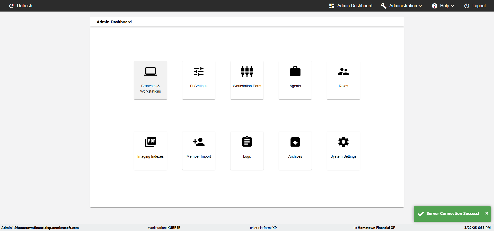The height and width of the screenshot is (231, 494).
Task: Open the Imaging Indexes PDF icon
Action: 151,142
